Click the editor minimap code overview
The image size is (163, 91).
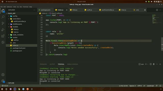click(156, 19)
